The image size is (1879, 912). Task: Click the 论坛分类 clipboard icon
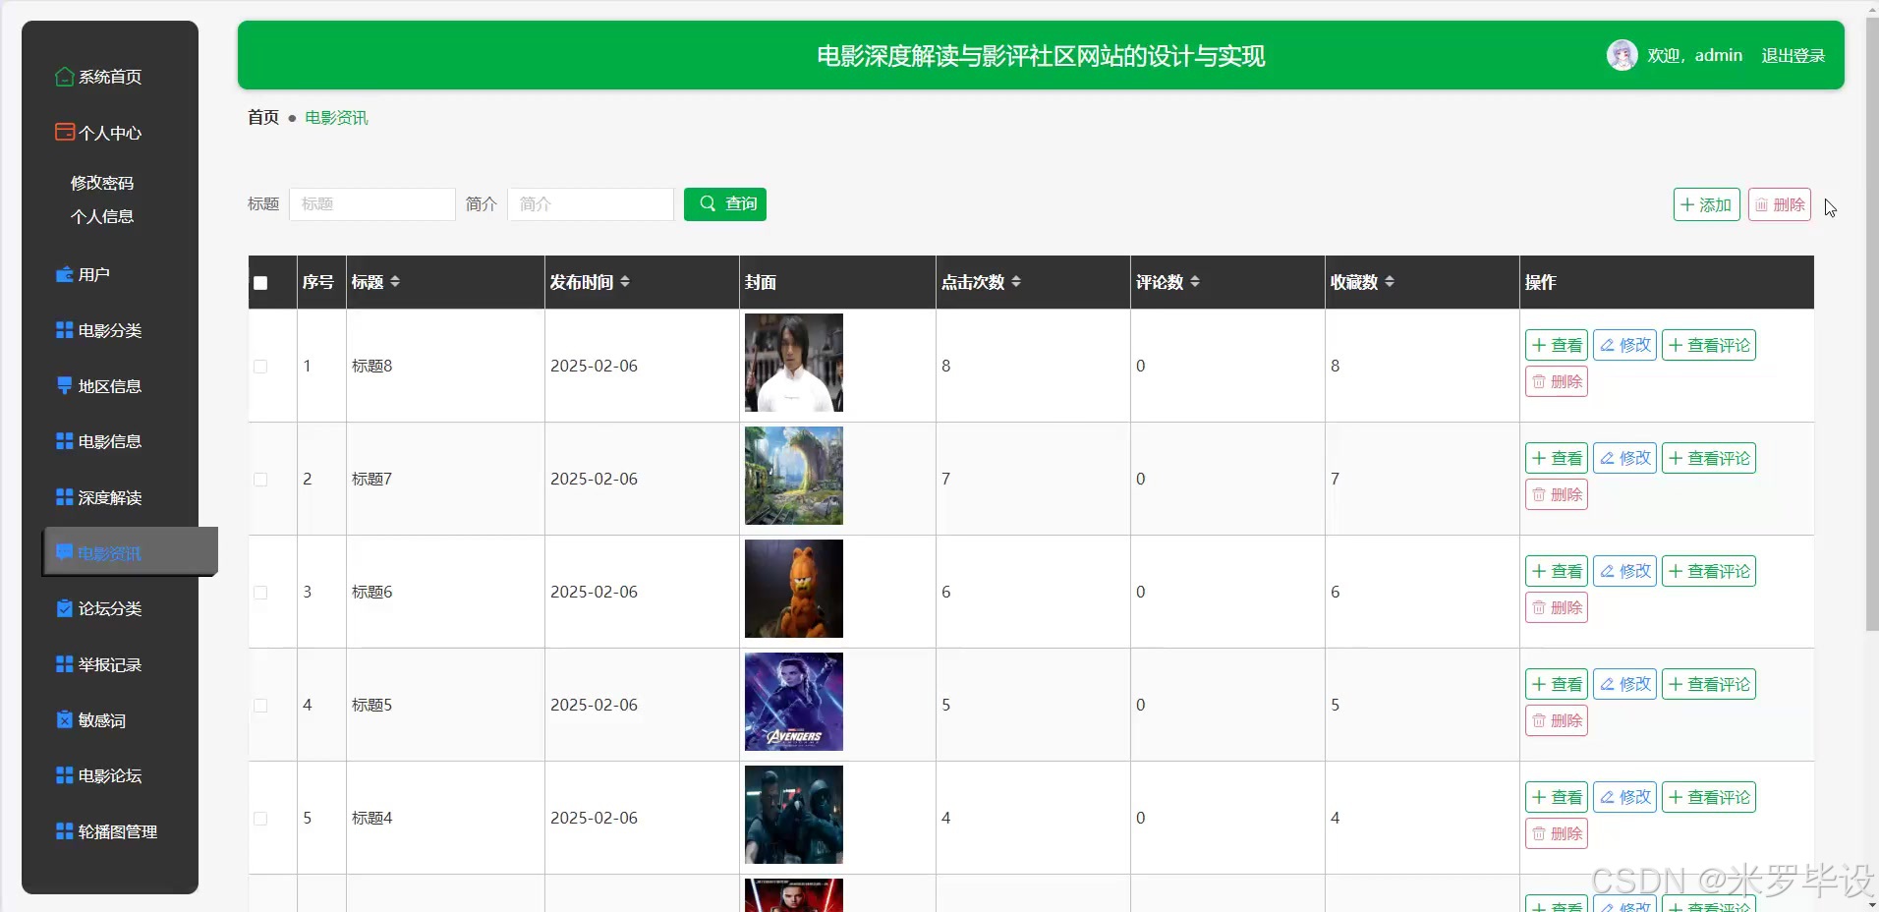65,608
